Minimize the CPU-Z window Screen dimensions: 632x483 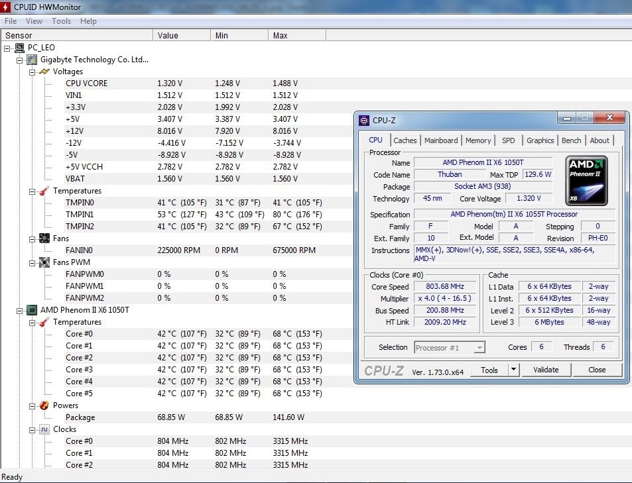point(567,118)
